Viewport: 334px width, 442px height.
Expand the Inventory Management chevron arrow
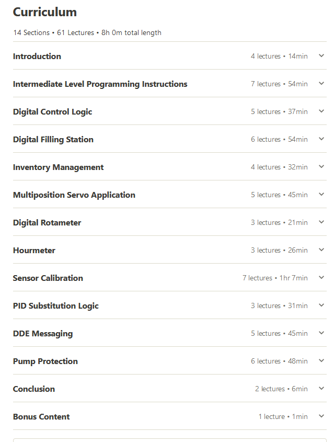[x=321, y=167]
